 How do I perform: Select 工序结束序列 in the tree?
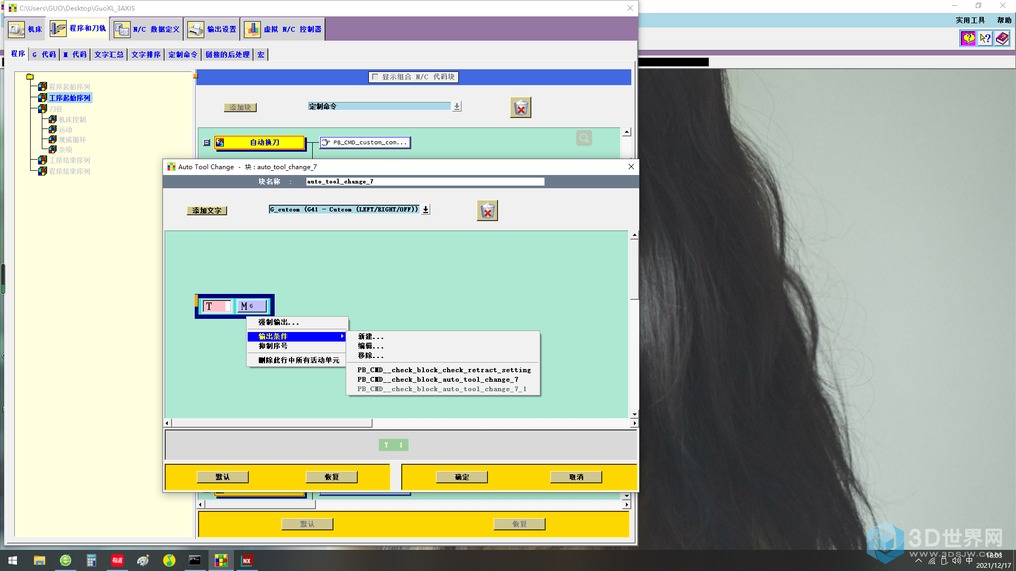coord(70,160)
